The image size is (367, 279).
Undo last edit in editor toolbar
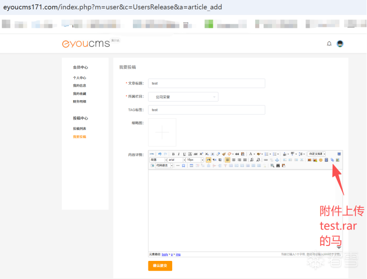(x=160, y=154)
